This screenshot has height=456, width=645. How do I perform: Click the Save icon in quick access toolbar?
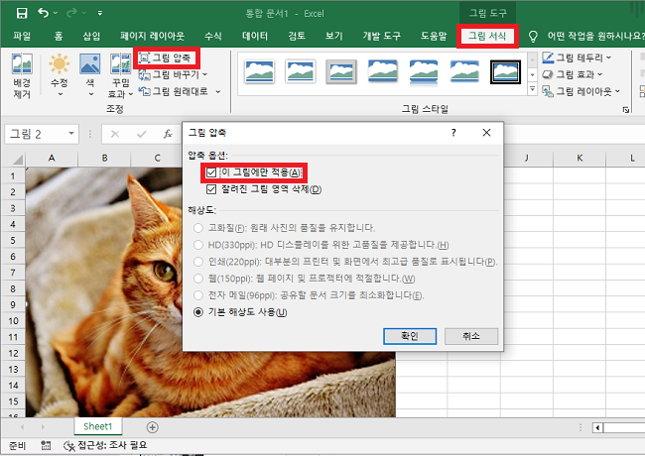coord(22,13)
